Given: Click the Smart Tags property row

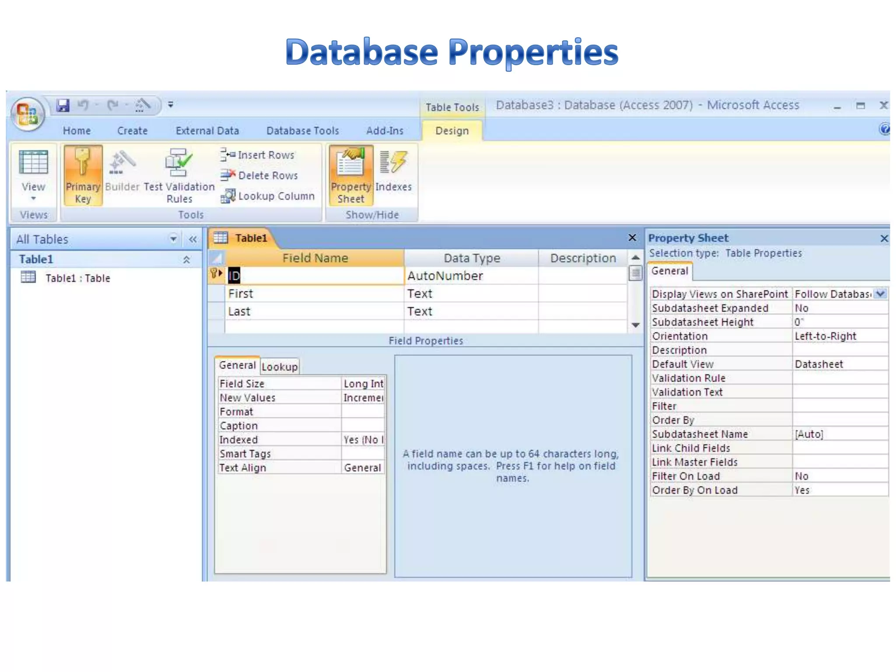Looking at the screenshot, I should pos(301,454).
